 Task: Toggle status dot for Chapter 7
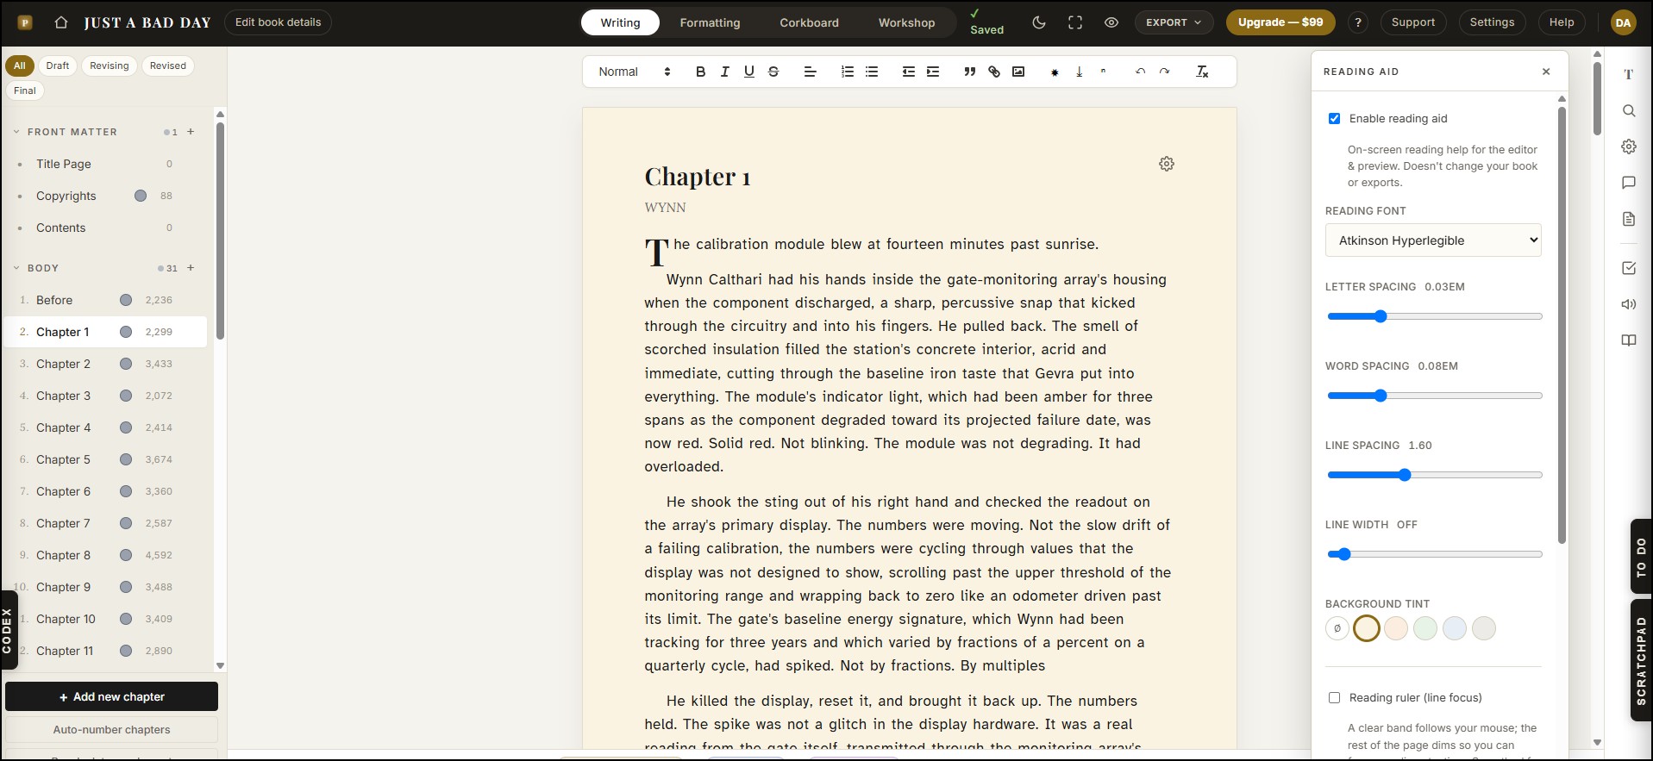126,523
